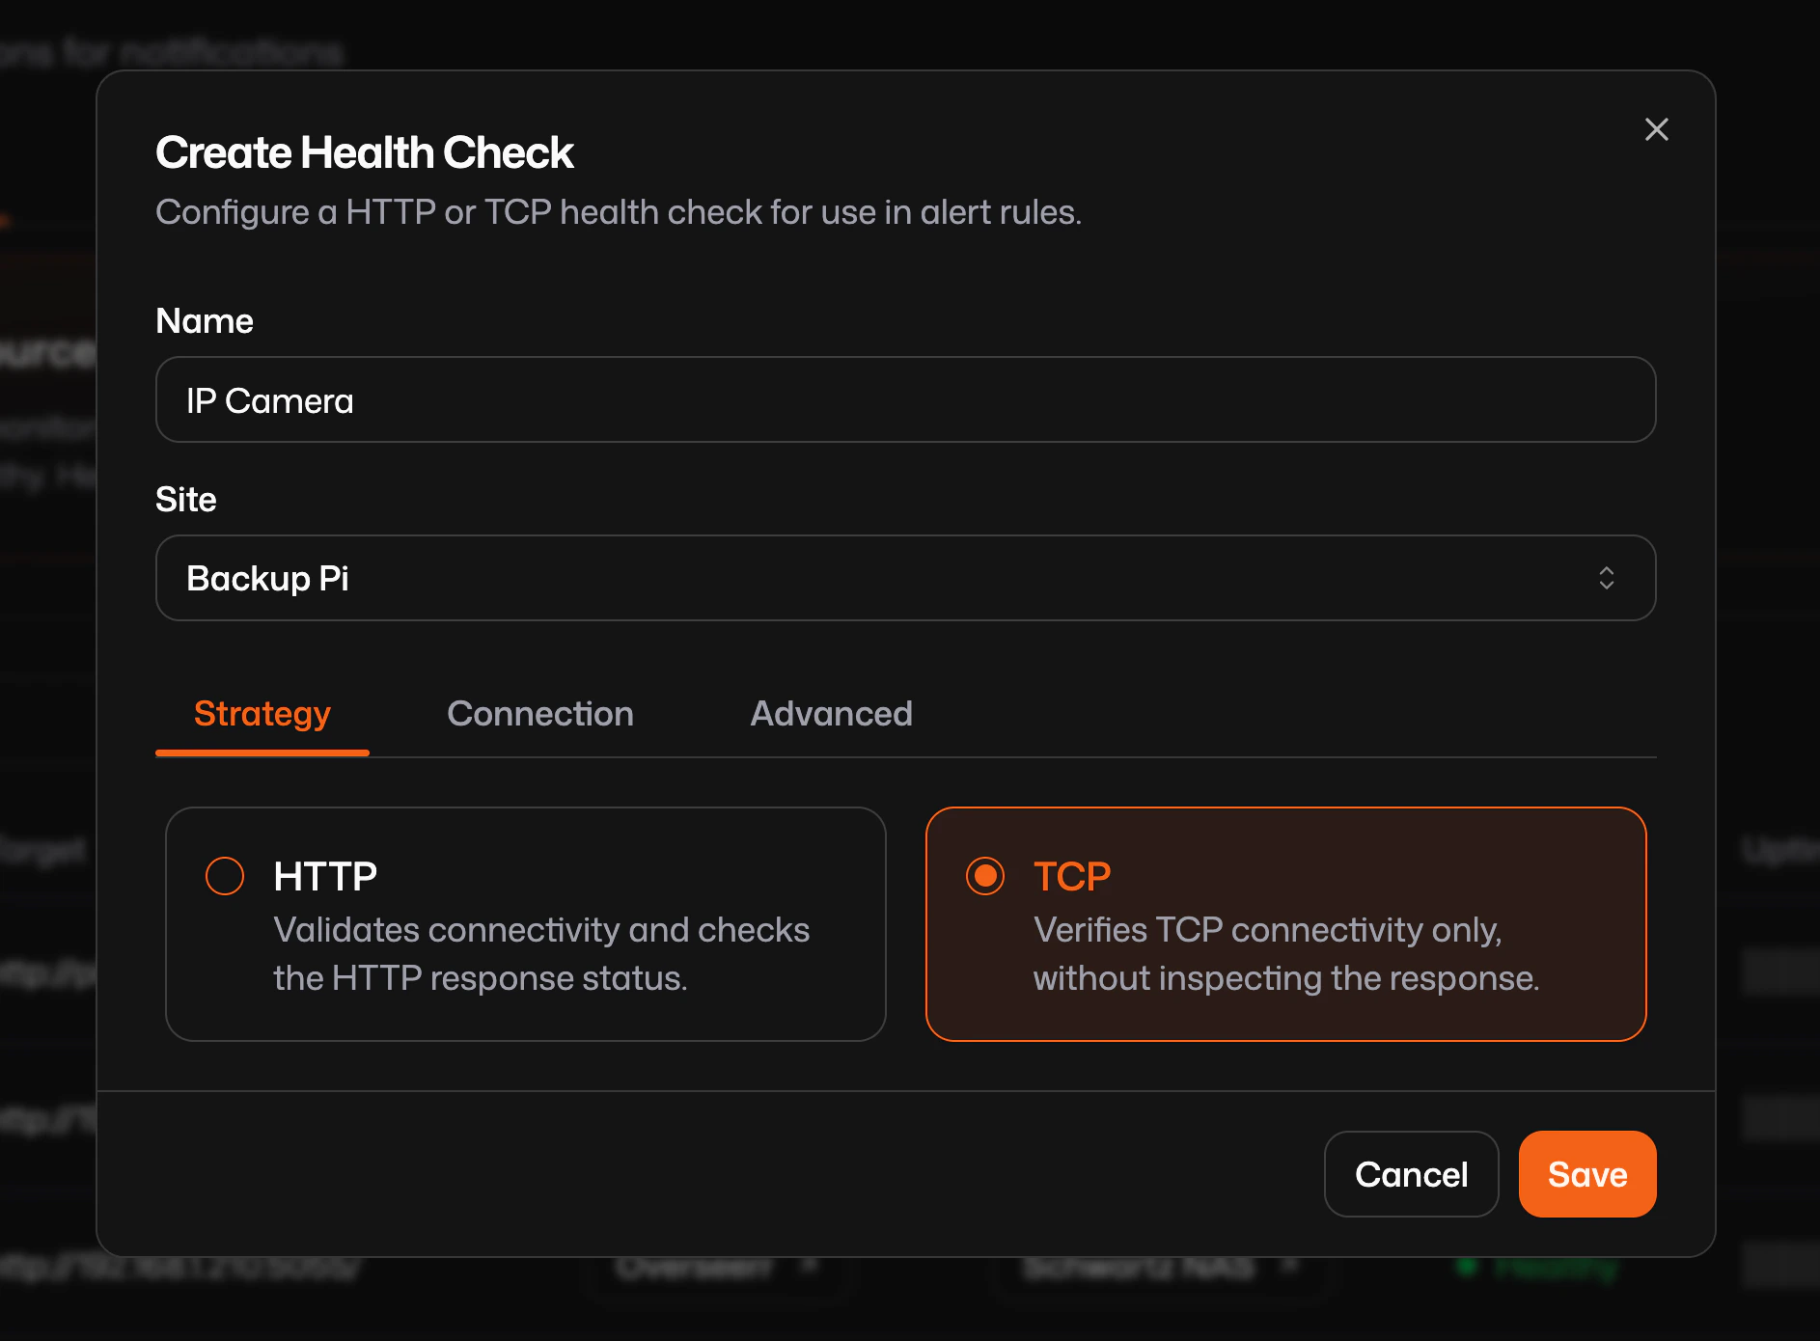Click the dialog subtitle about alert rules
Screen dimensions: 1820x1341
(x=619, y=212)
